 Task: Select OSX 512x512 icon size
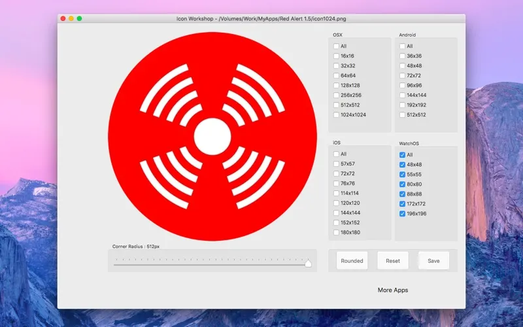click(x=337, y=105)
